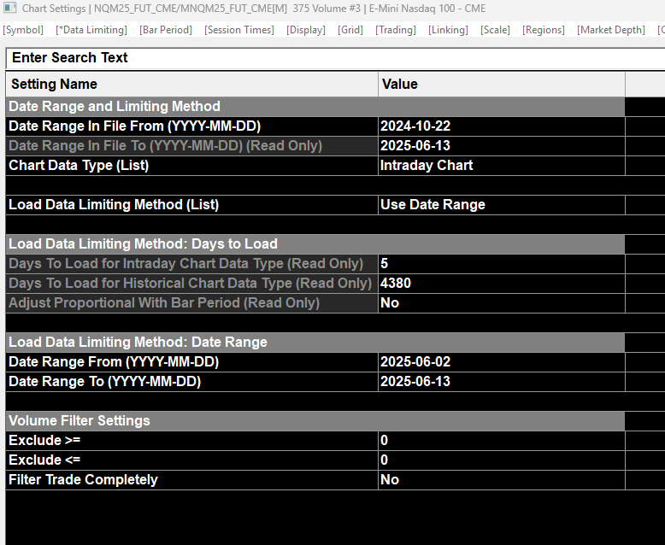Open the [Linking] tab

pyautogui.click(x=448, y=30)
